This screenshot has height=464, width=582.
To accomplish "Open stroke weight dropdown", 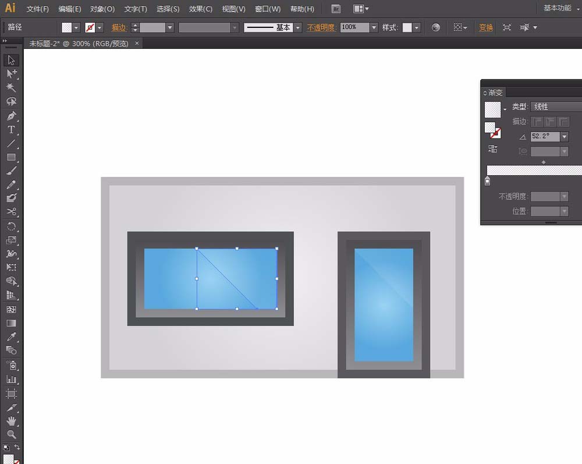I will tap(170, 27).
